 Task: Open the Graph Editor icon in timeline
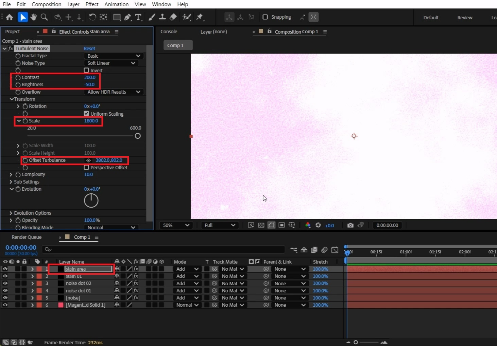(x=335, y=250)
